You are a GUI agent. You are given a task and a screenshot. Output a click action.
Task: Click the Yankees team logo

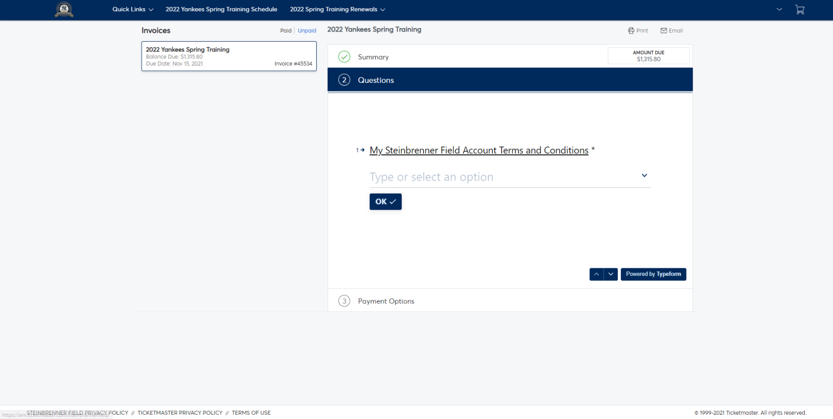[64, 9]
